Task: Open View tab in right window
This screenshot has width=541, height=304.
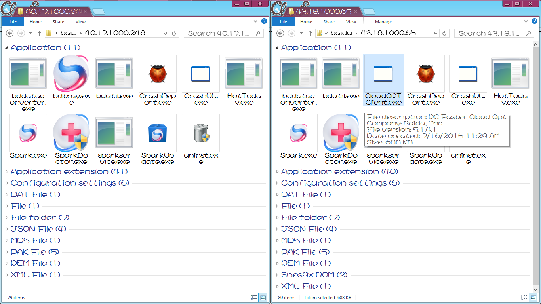Action: [351, 22]
